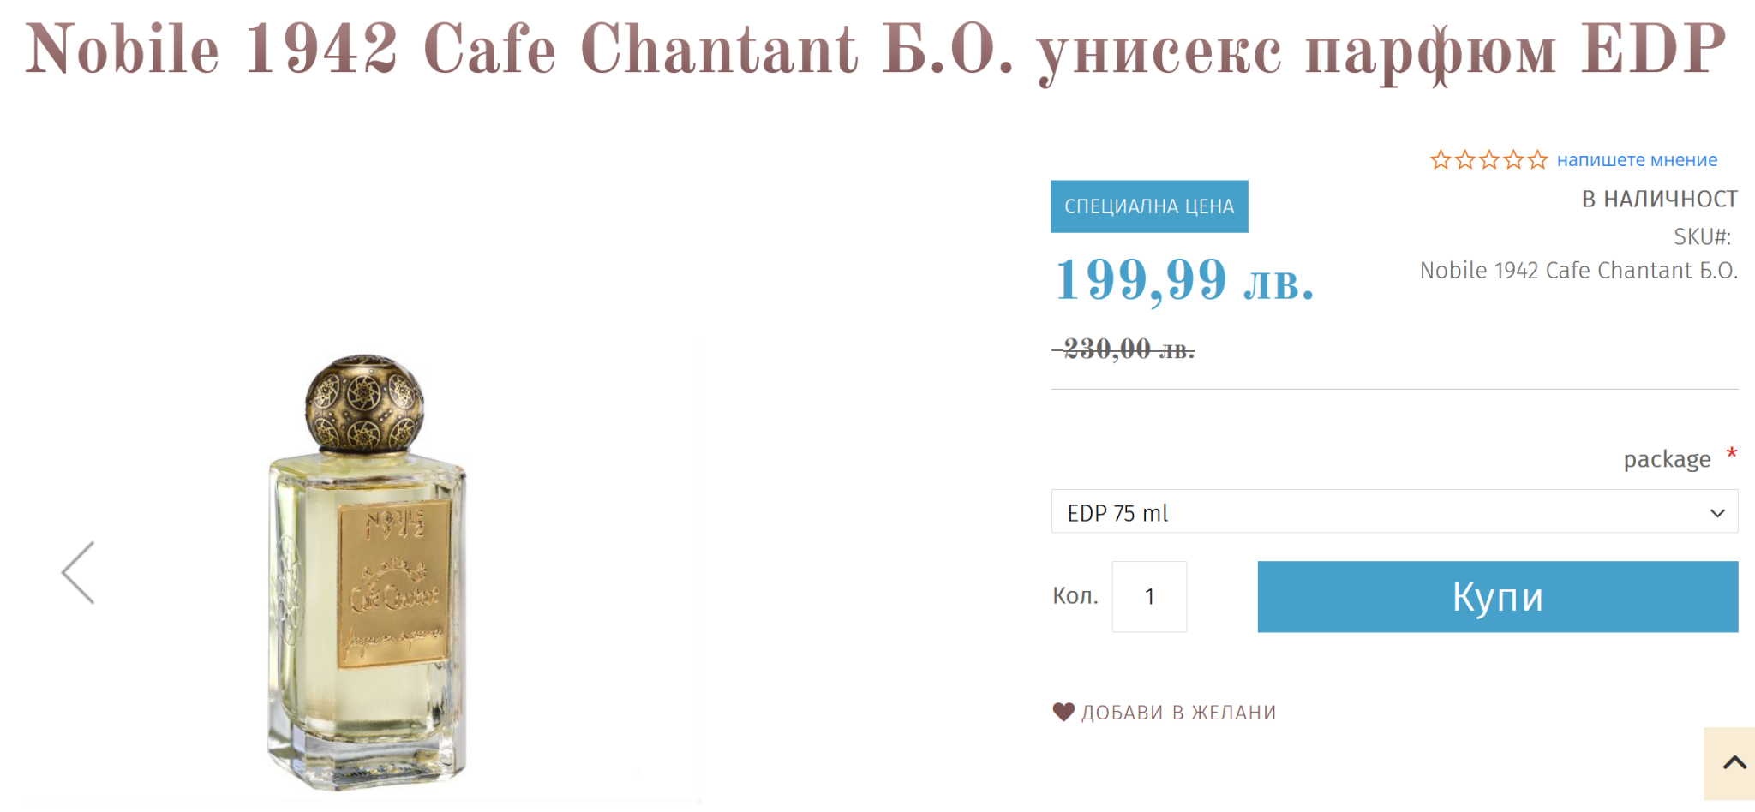Click ДОБАВИ В ЖЕЛАНИ wishlist link
The image size is (1755, 812).
point(1178,713)
